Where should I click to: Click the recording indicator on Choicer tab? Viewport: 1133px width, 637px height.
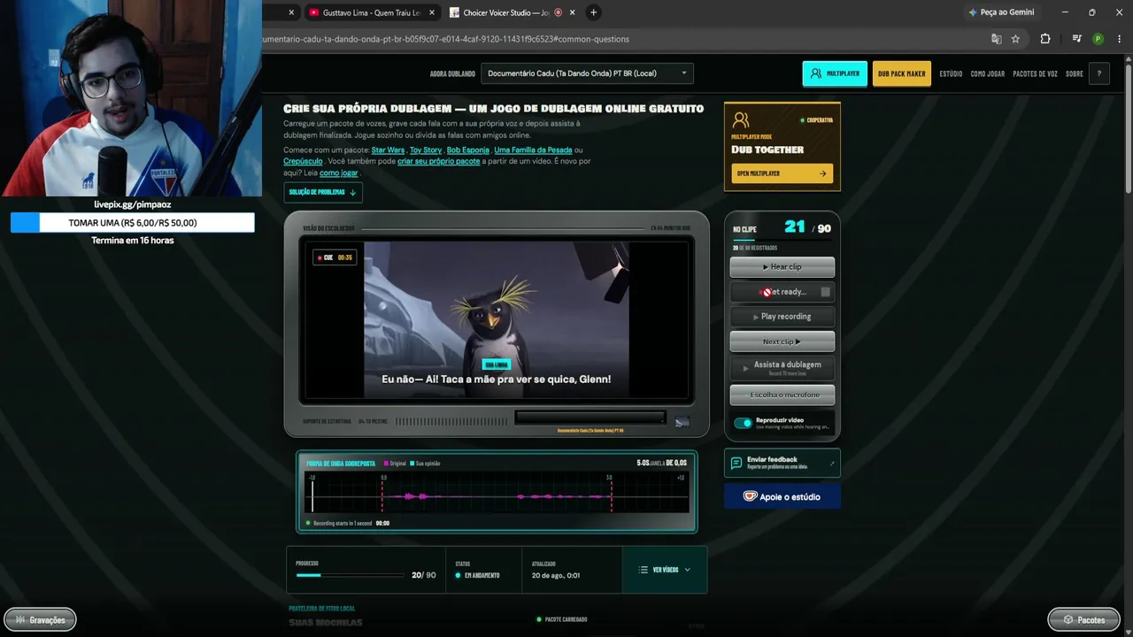click(559, 12)
